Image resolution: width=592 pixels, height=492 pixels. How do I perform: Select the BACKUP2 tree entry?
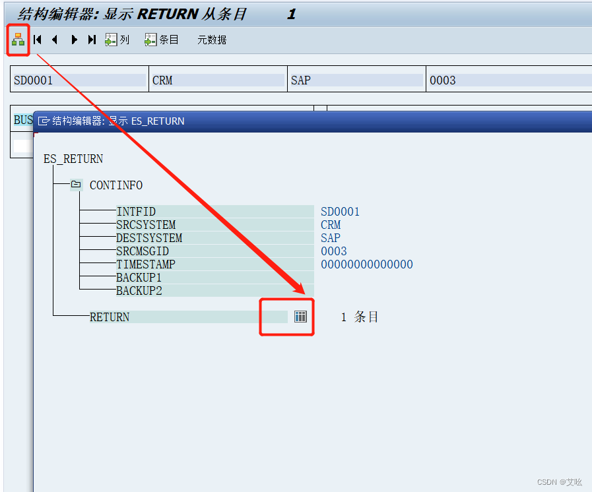tap(139, 290)
